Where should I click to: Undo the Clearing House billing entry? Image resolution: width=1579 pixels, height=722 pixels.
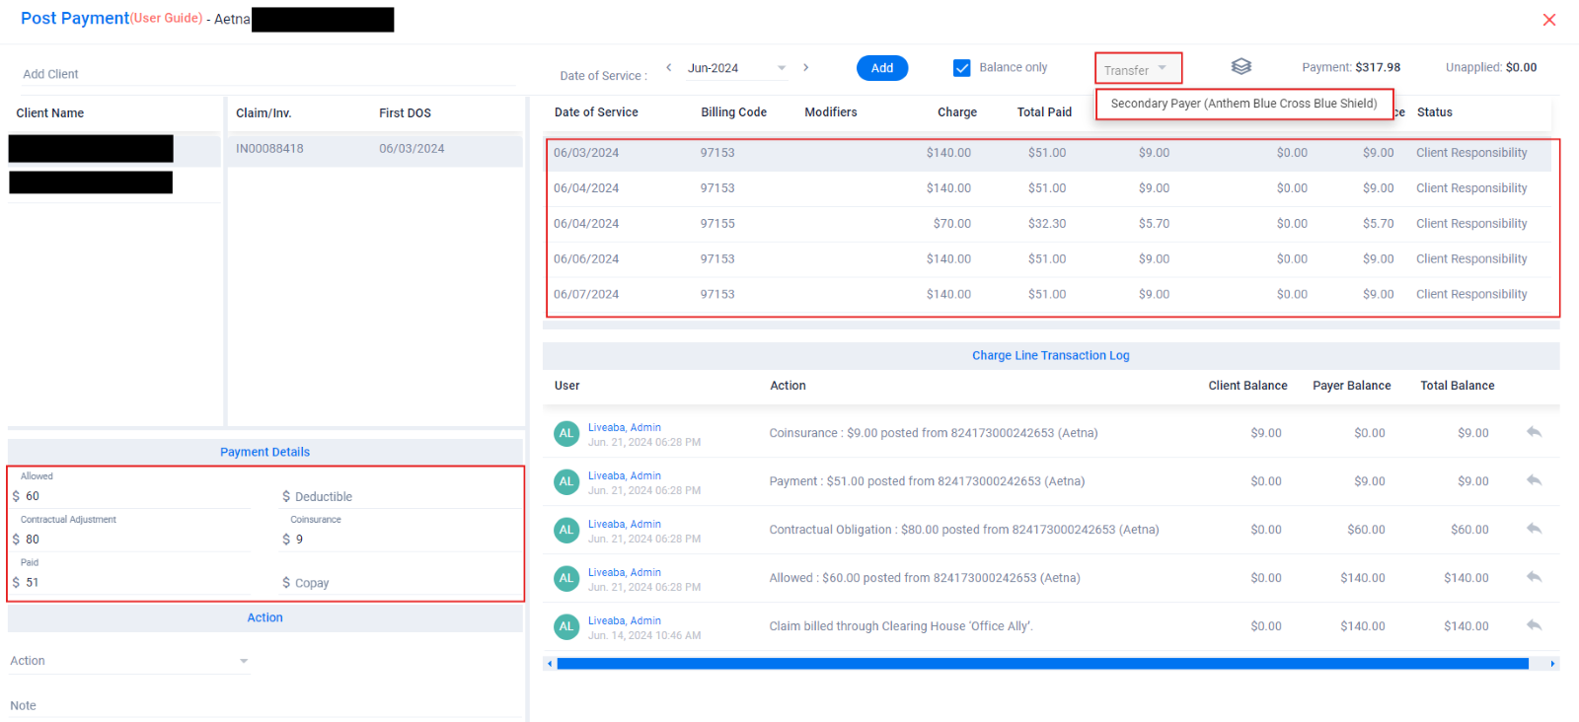tap(1534, 625)
